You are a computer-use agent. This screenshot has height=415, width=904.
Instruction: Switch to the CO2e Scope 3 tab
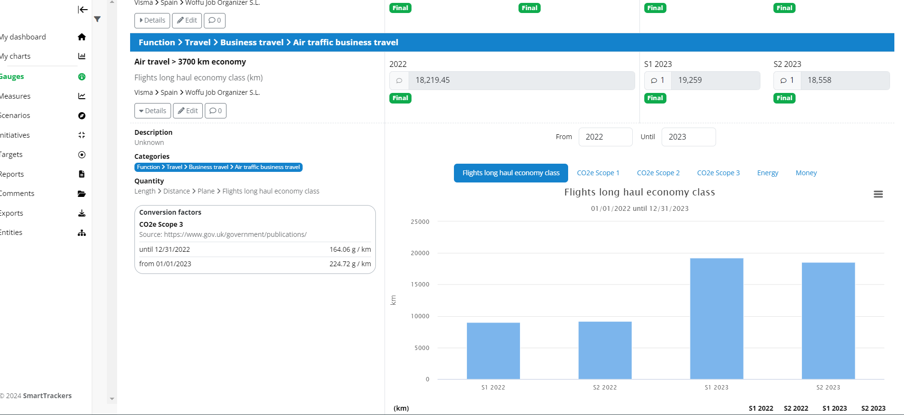click(718, 173)
